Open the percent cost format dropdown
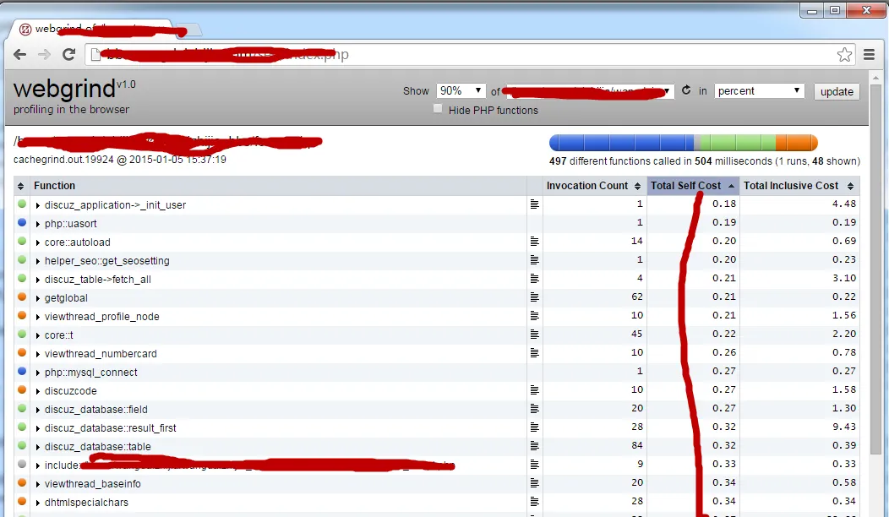This screenshot has height=517, width=889. [759, 90]
